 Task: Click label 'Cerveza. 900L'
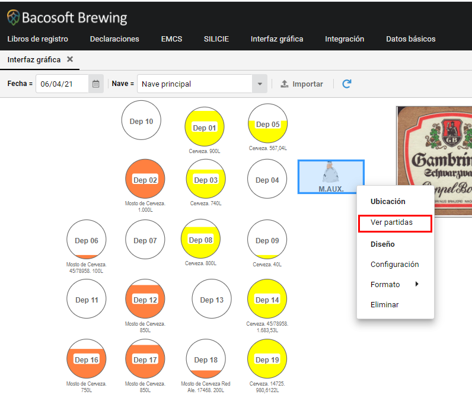pyautogui.click(x=205, y=151)
